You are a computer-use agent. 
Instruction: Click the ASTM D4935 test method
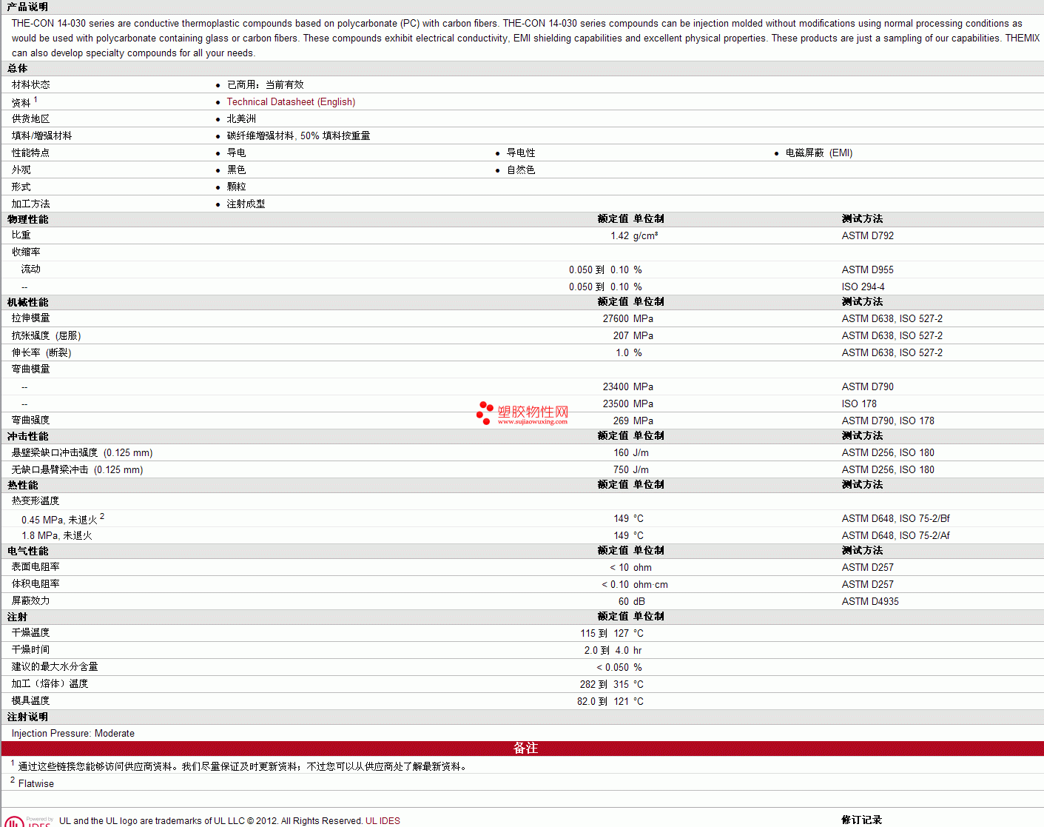(x=870, y=602)
